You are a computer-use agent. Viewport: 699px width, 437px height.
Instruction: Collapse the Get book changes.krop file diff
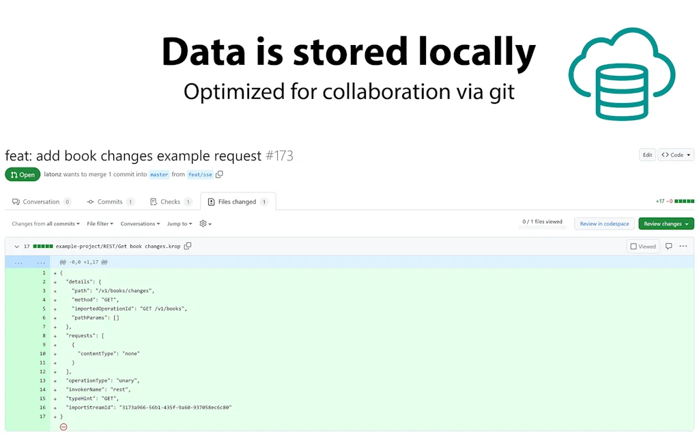16,246
